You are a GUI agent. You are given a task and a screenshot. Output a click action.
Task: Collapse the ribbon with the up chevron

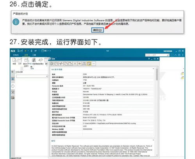pyautogui.click(x=176, y=55)
